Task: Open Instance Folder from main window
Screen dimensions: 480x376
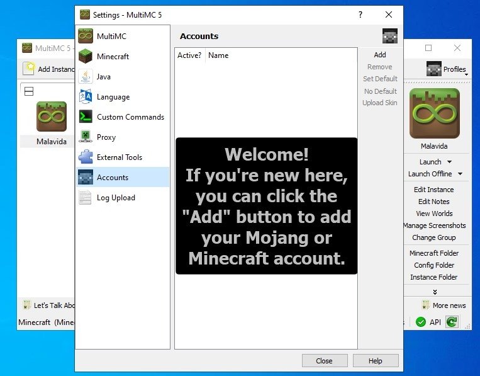Action: click(x=434, y=276)
